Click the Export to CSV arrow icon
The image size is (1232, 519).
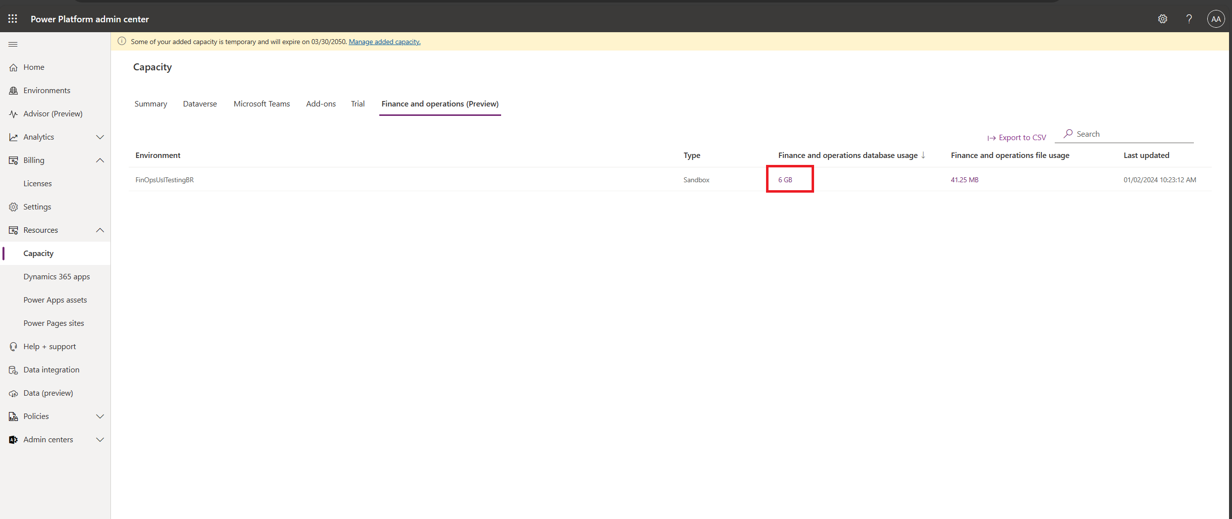point(991,138)
